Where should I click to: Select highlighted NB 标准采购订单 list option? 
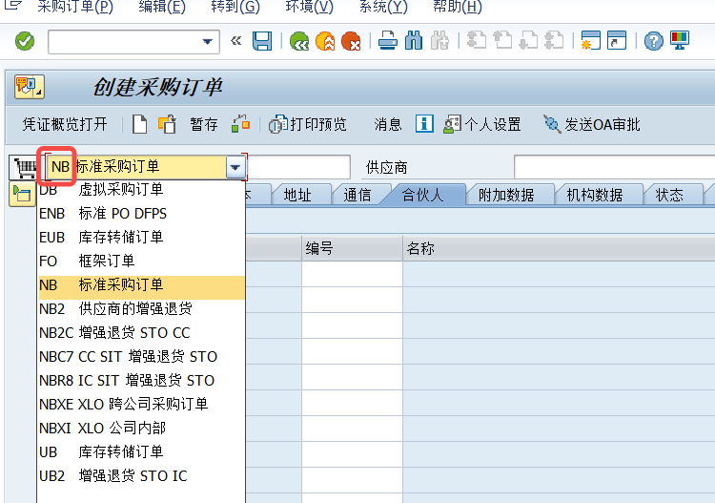pos(141,285)
